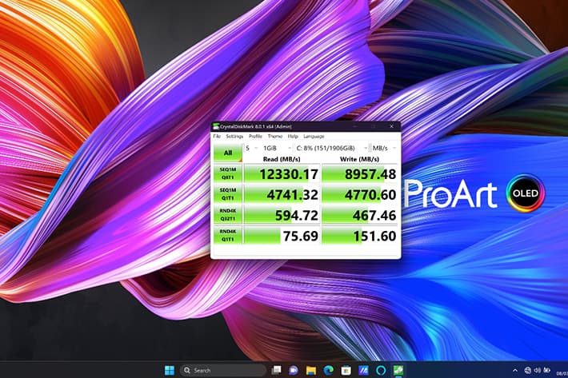Open Microsoft Store from the taskbar
This screenshot has height=378, width=568.
pyautogui.click(x=346, y=370)
